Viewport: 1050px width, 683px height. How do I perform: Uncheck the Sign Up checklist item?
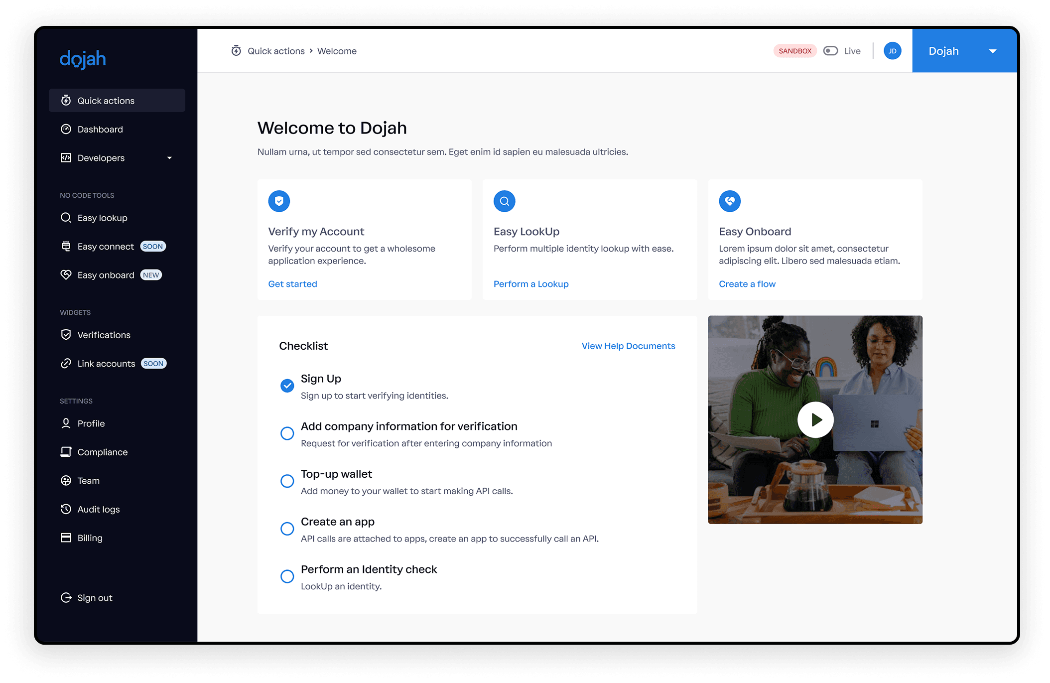[x=287, y=386]
